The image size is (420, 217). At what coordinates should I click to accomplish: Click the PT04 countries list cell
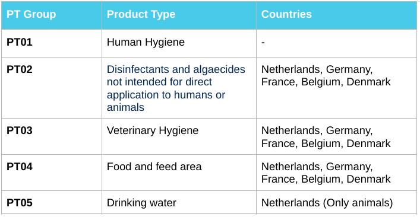tap(336, 173)
